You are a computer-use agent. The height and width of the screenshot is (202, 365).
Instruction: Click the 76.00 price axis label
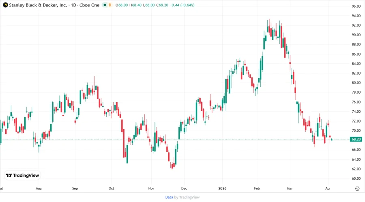coord(356,102)
